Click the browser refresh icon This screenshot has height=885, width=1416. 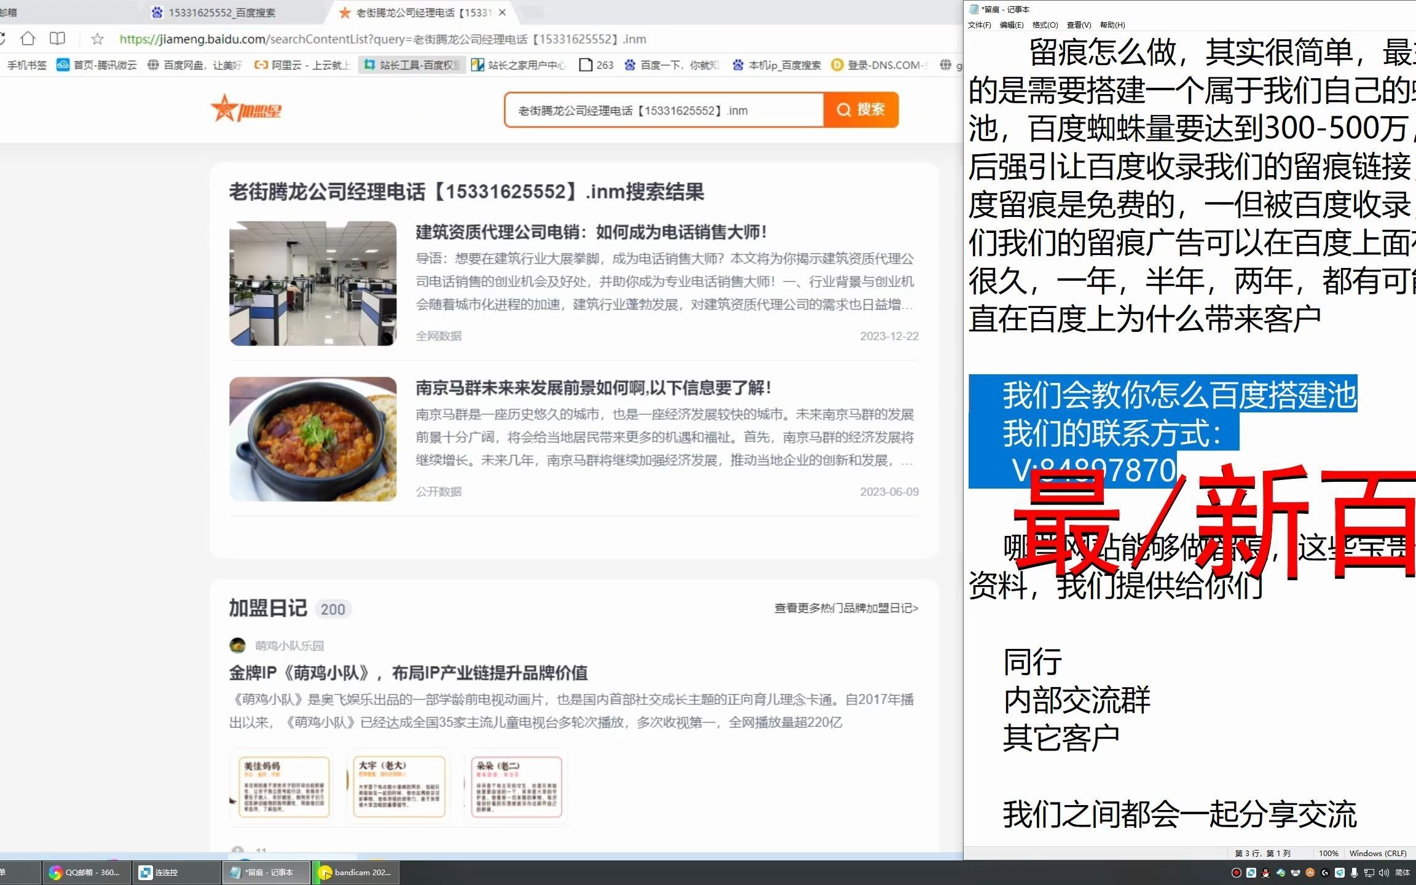point(2,39)
